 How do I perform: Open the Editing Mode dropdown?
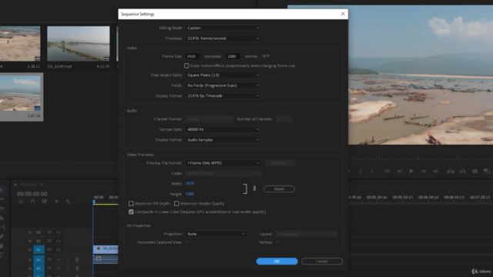tap(223, 28)
